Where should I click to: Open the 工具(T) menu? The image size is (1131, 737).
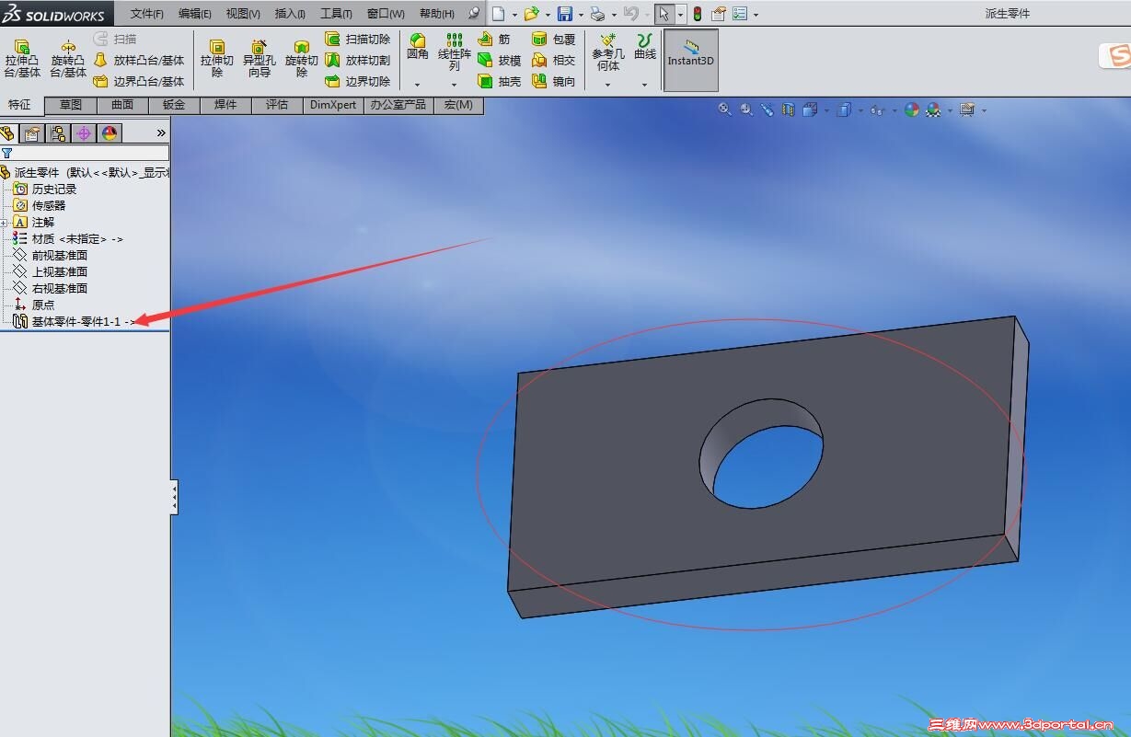336,14
